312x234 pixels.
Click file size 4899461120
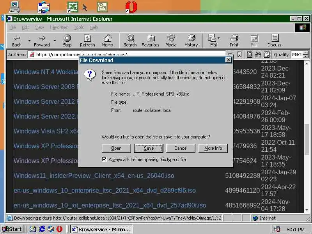point(242,190)
